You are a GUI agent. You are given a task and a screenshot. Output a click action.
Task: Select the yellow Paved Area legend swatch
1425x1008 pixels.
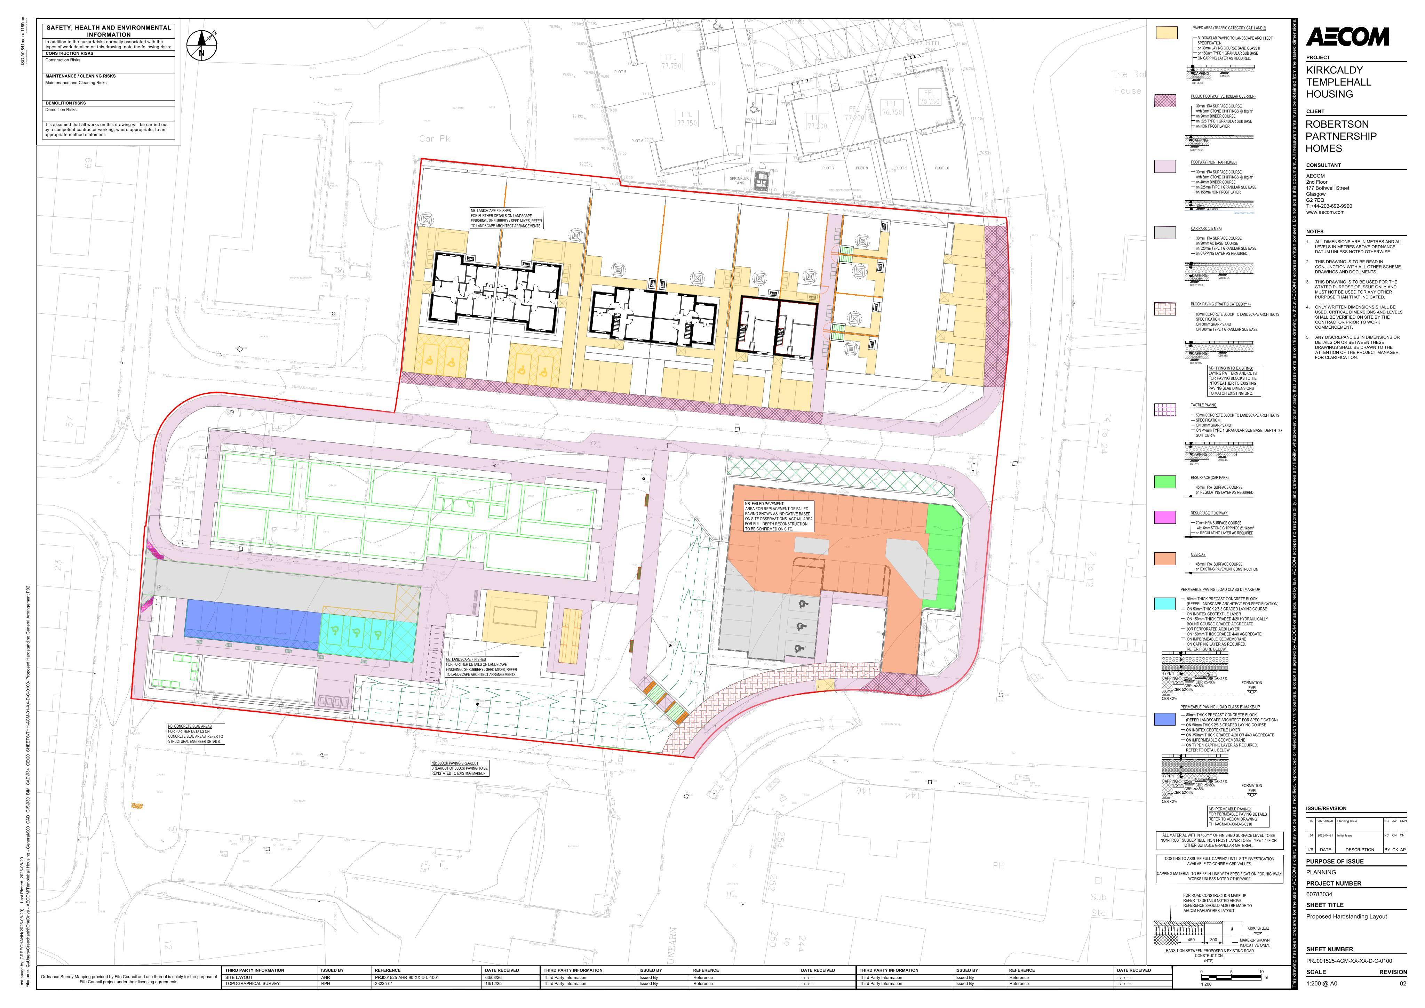click(x=1167, y=33)
